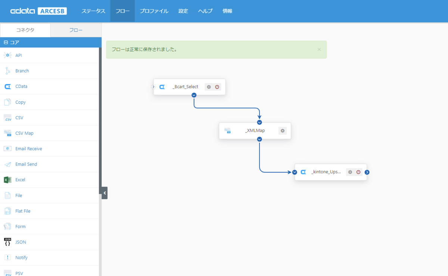Select the Excel connector icon
Screen dimensions: 448x276
coord(7,180)
